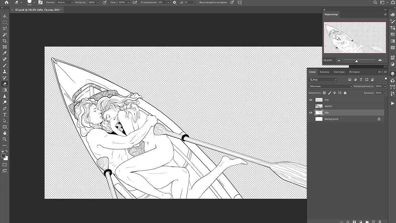Toggle lock image pixels brush icon
Viewport: 396px width, 223px height.
coord(329,93)
